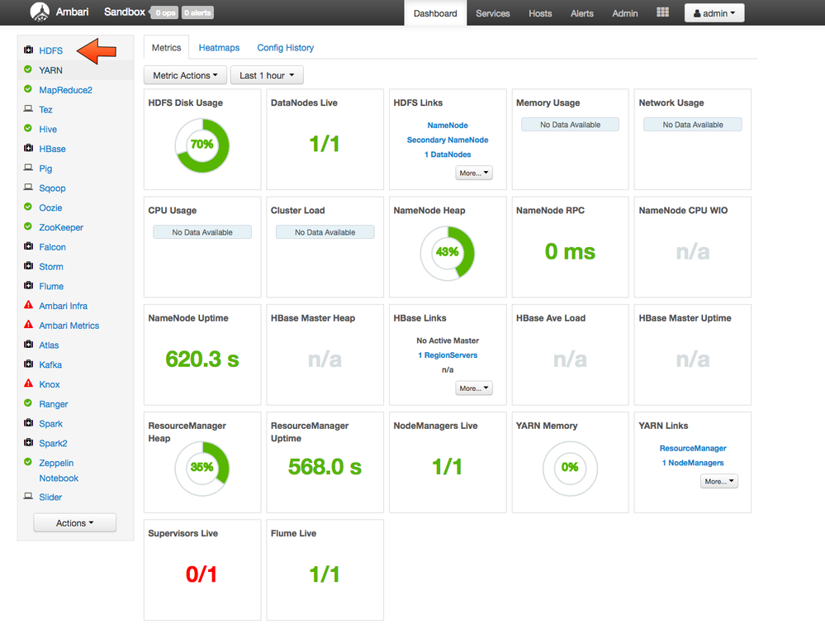
Task: Click the YARN Memory 0% gauge
Action: (x=570, y=468)
